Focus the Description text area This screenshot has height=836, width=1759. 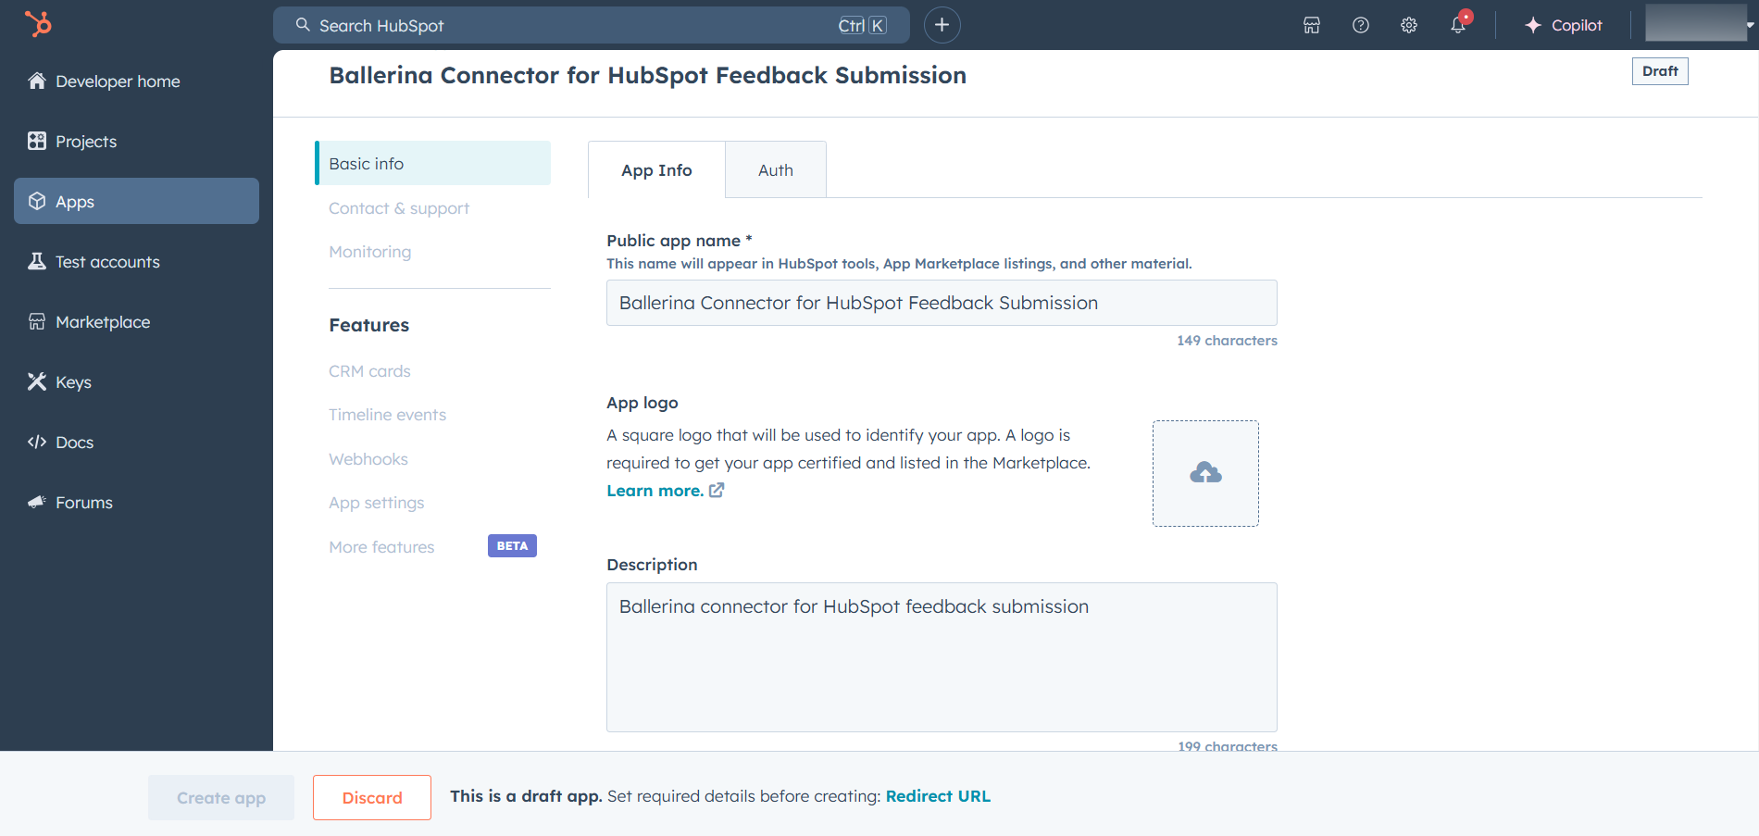[x=941, y=657]
